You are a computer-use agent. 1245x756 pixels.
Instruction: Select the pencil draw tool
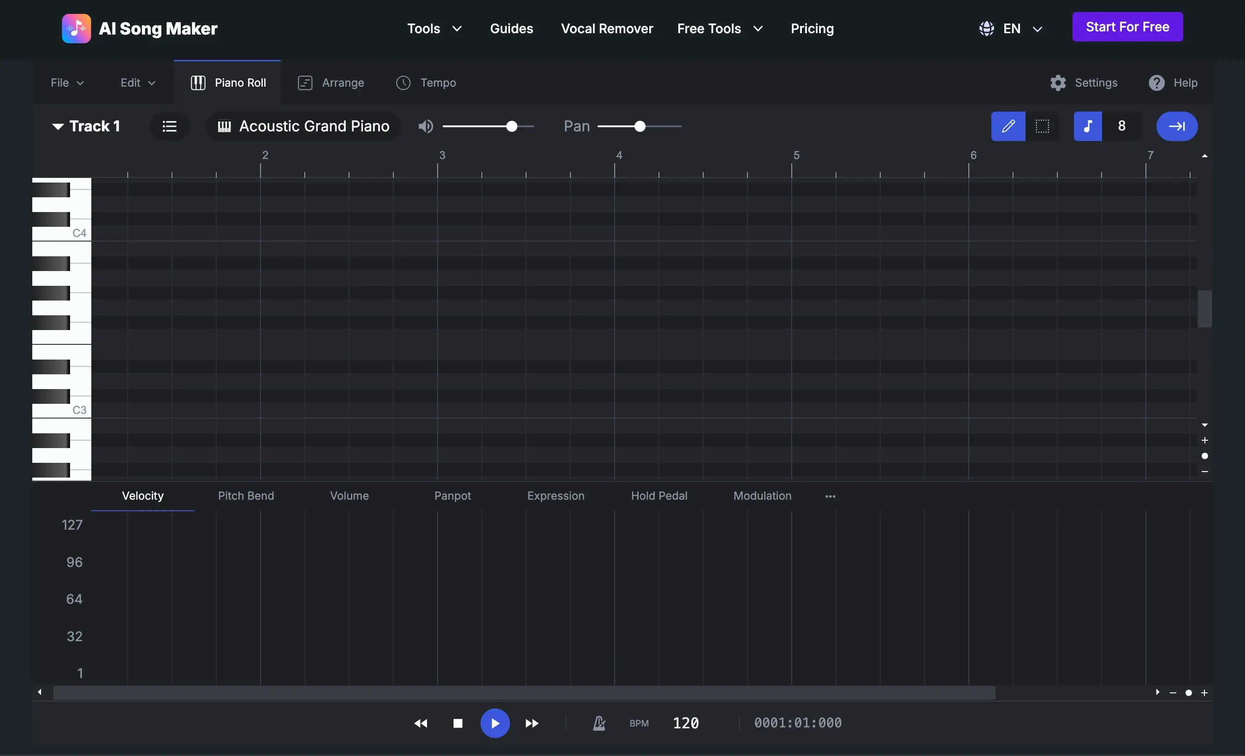[1008, 126]
